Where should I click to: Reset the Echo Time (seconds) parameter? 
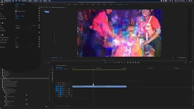pos(39,37)
